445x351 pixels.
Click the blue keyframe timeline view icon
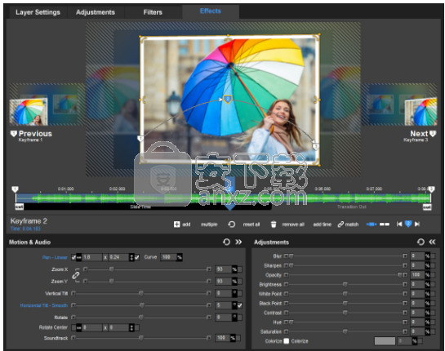click(x=372, y=224)
